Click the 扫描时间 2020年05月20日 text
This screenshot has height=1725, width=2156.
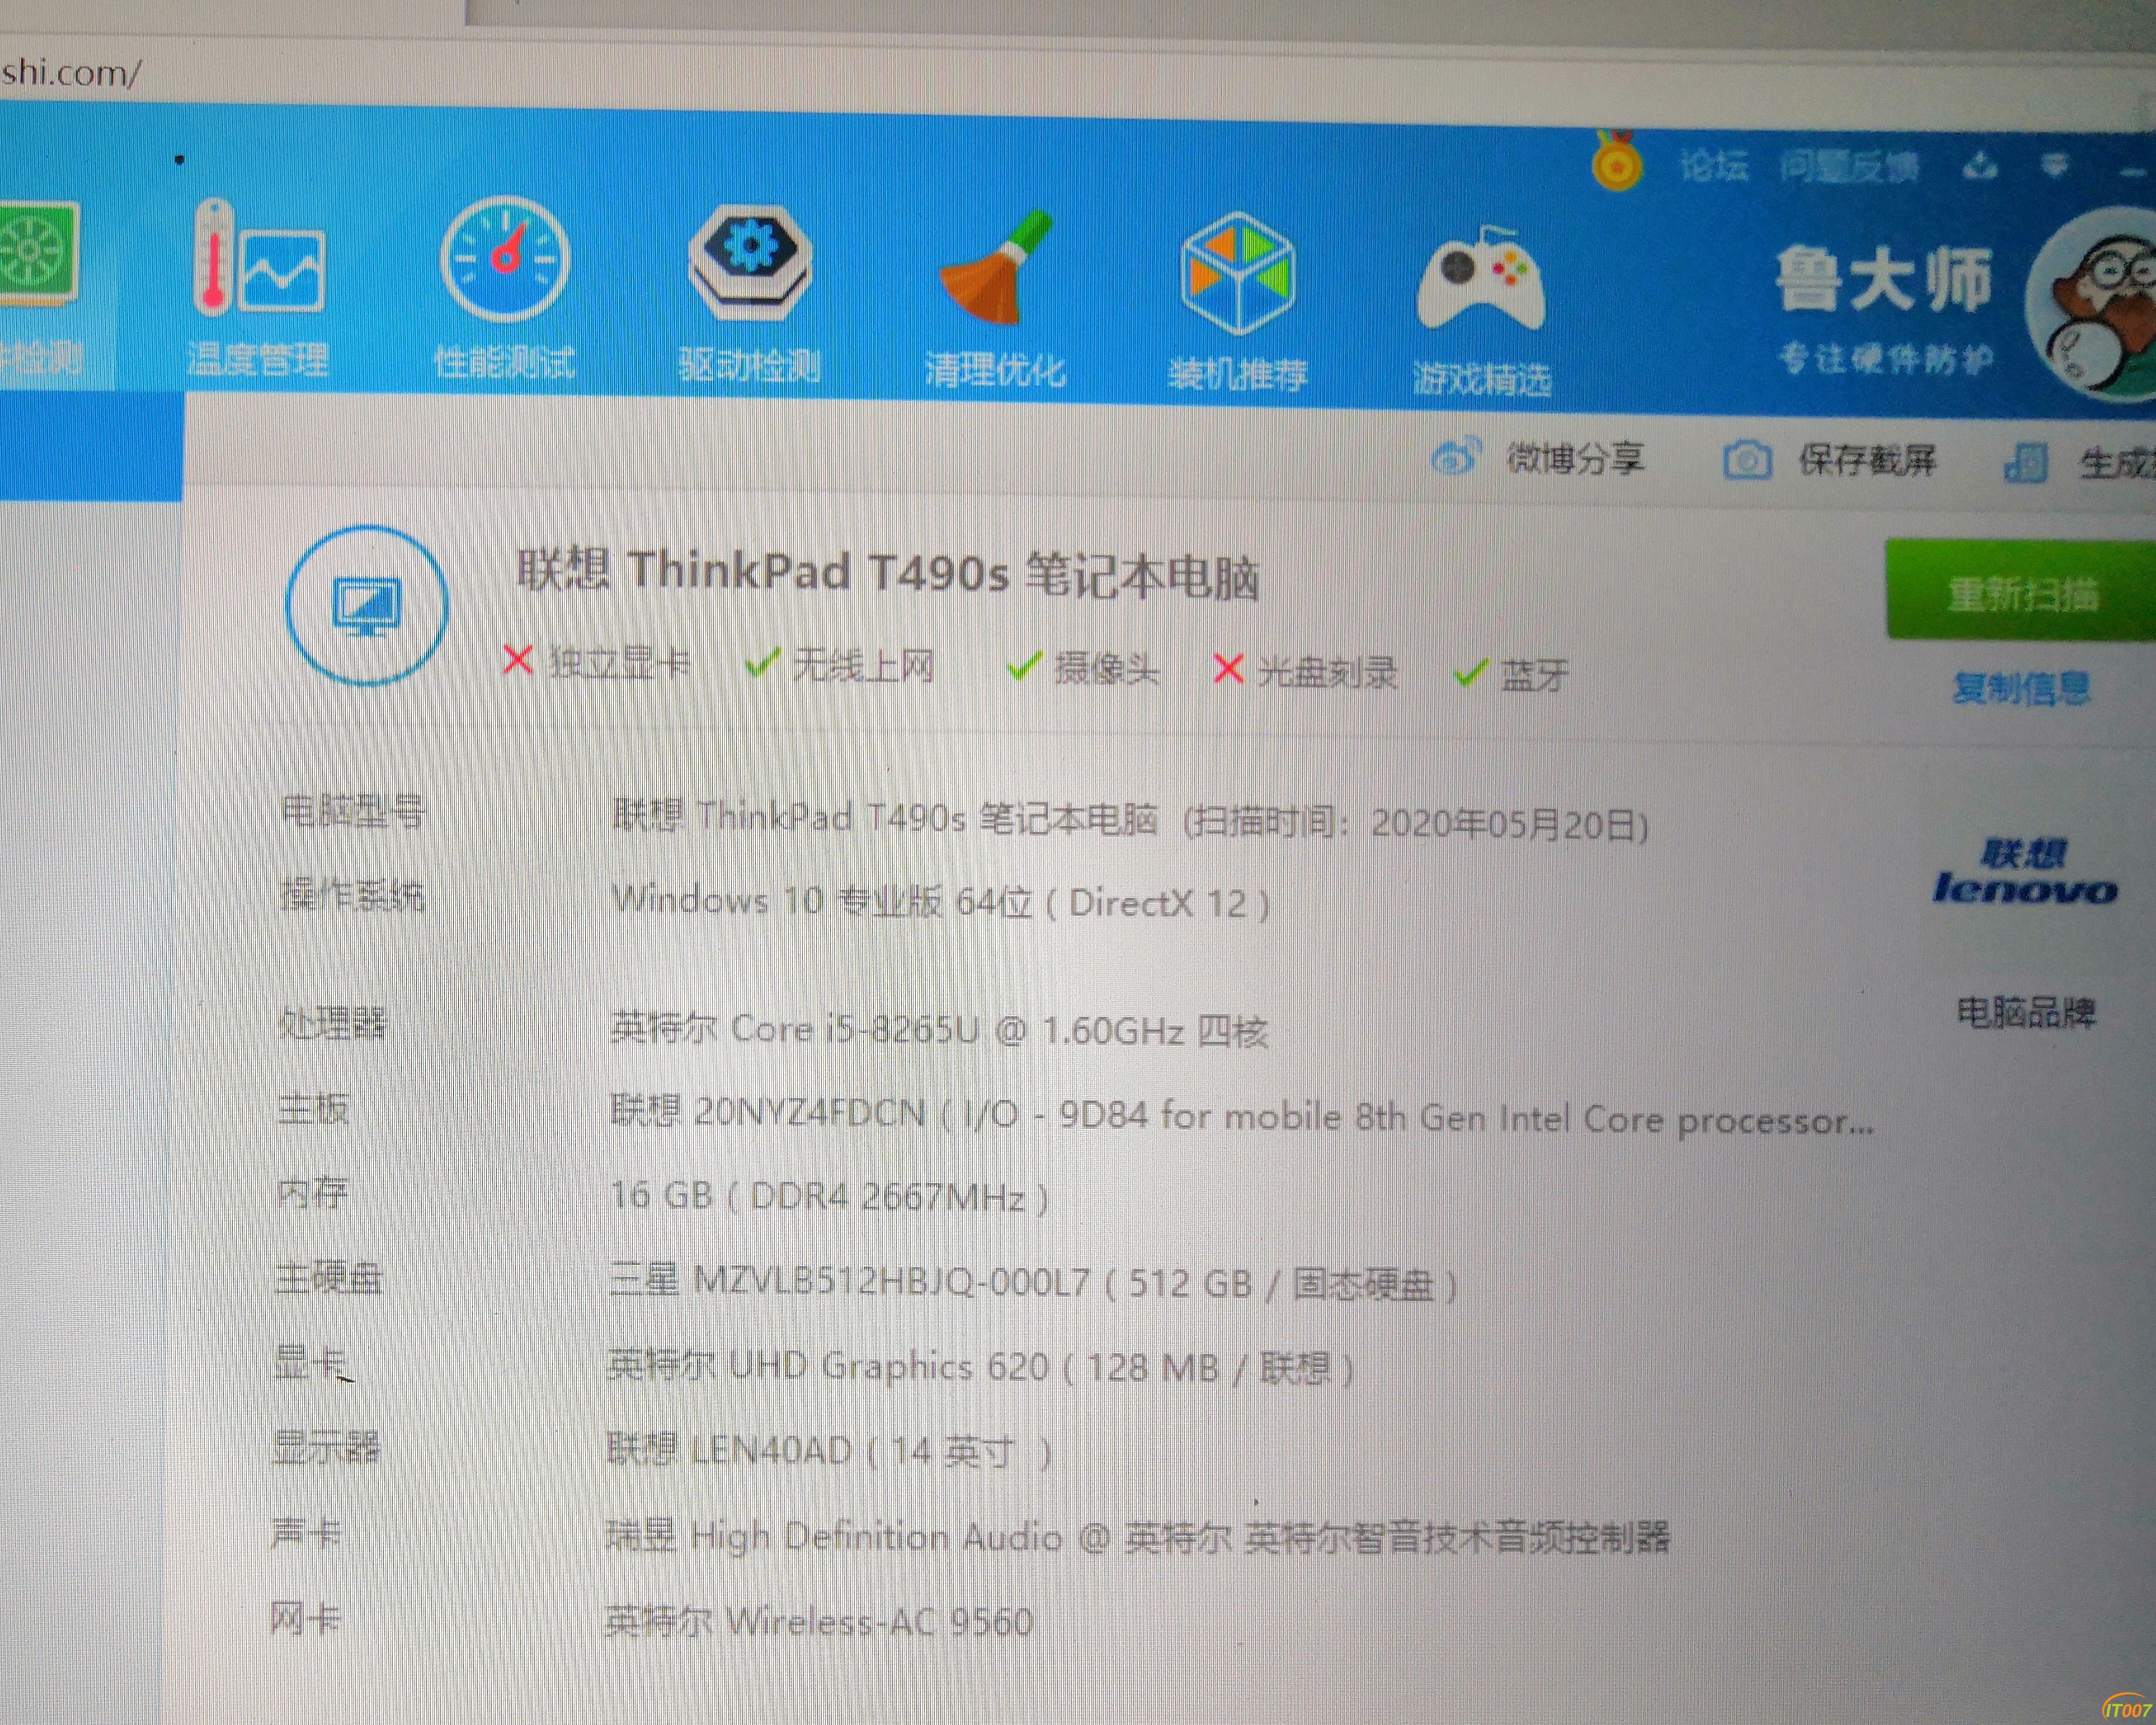(1416, 824)
